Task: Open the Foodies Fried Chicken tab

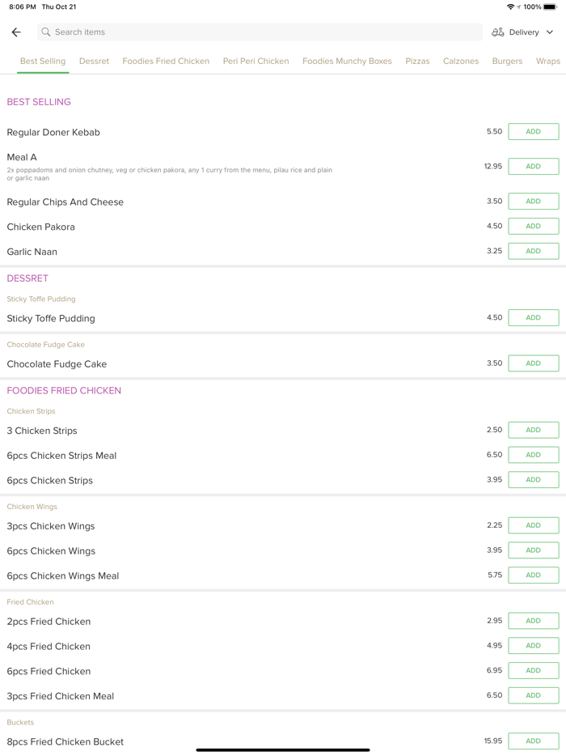Action: [166, 62]
